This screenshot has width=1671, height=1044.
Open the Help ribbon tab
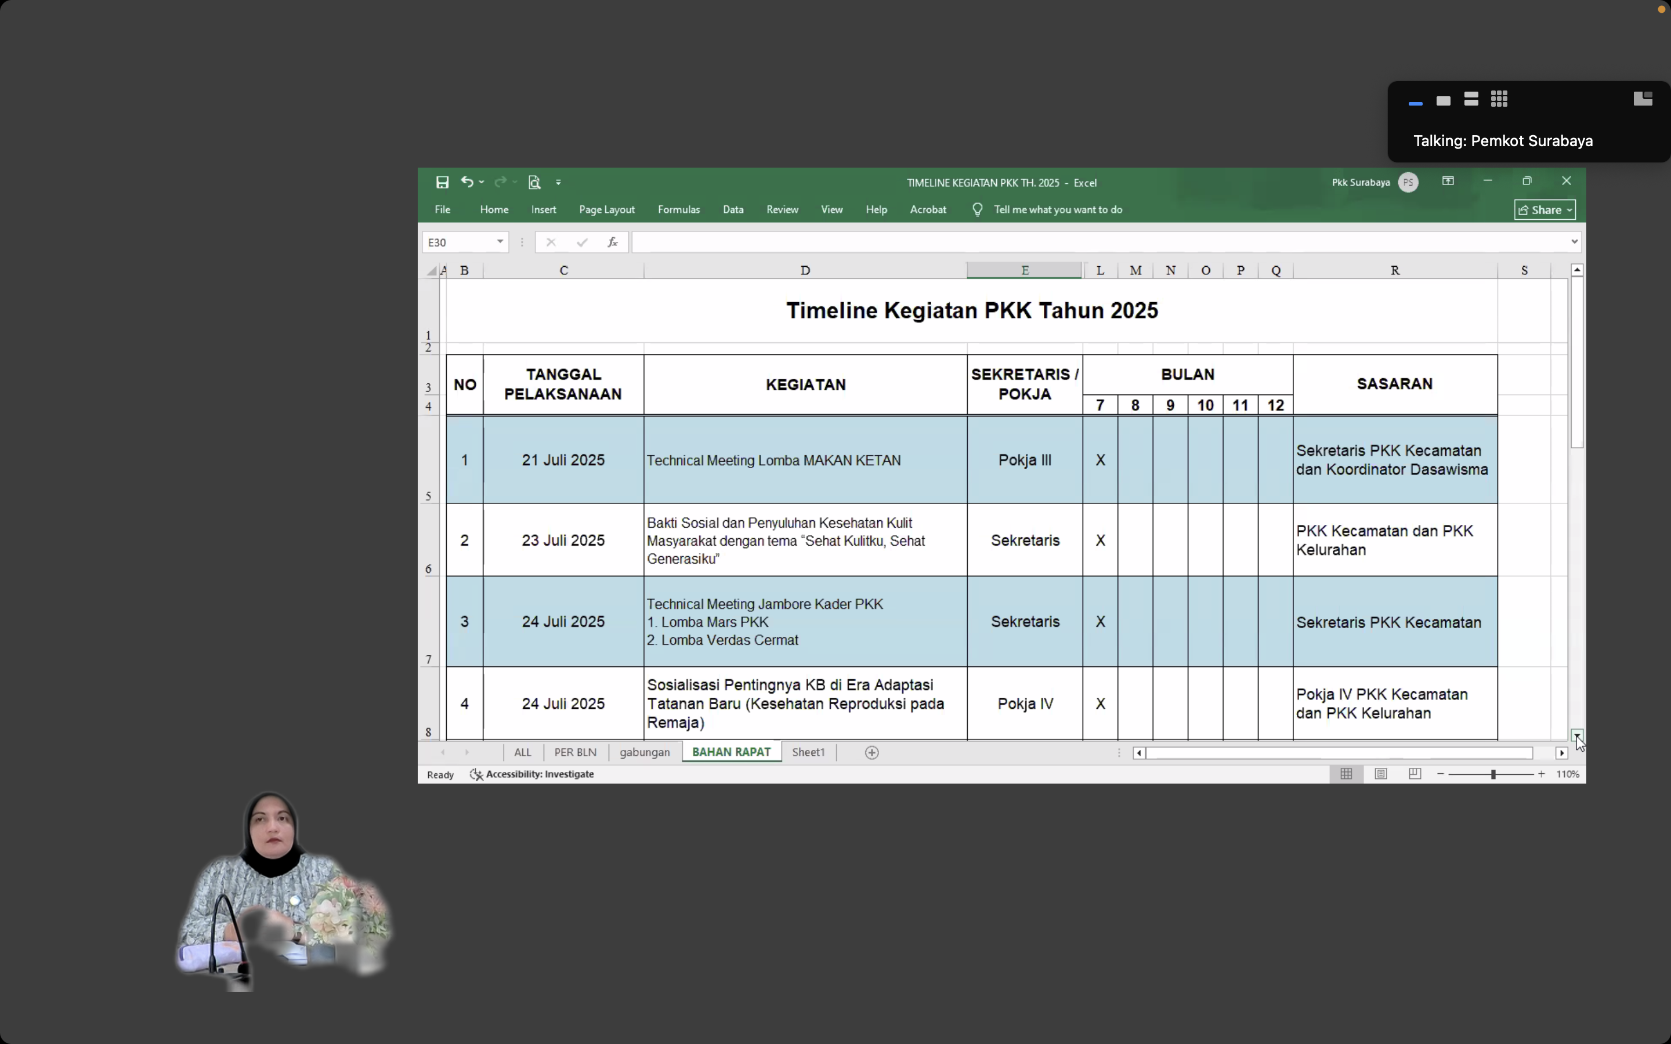[876, 209]
